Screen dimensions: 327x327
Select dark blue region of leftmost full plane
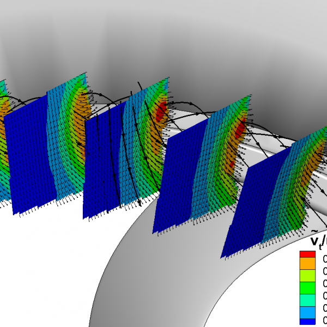(33, 158)
